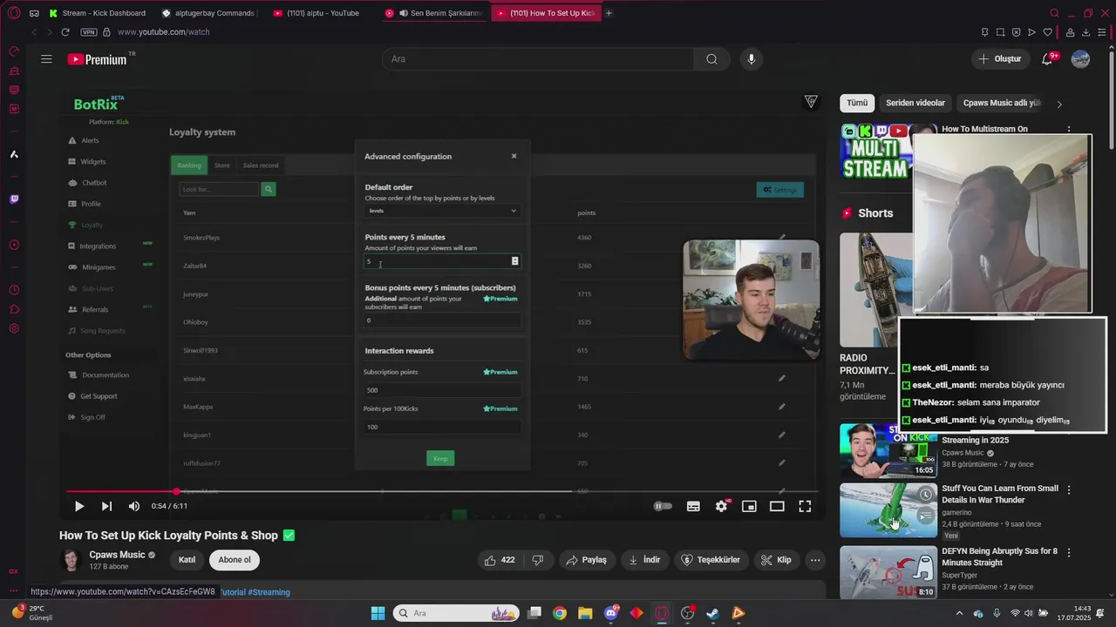Screen dimensions: 1116x627
Task: Open video player settings gear
Action: point(721,506)
